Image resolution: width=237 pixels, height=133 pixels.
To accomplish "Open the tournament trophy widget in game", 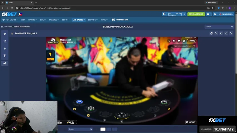I will pyautogui.click(x=50, y=56).
